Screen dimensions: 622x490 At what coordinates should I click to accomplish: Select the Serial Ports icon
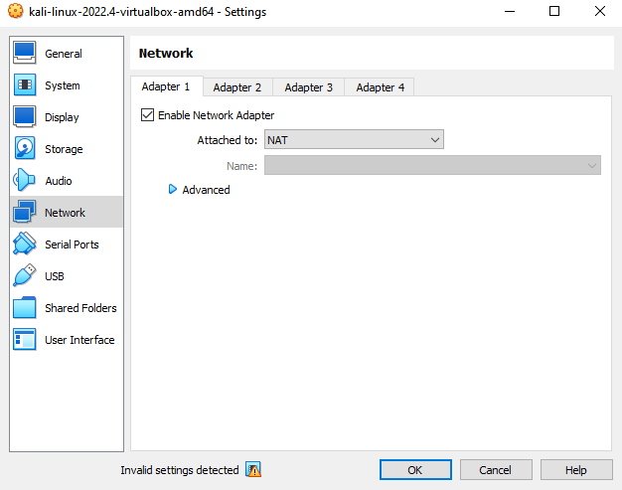point(25,245)
